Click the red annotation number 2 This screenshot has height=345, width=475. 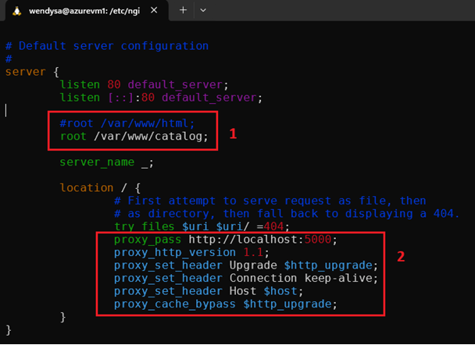click(x=401, y=257)
